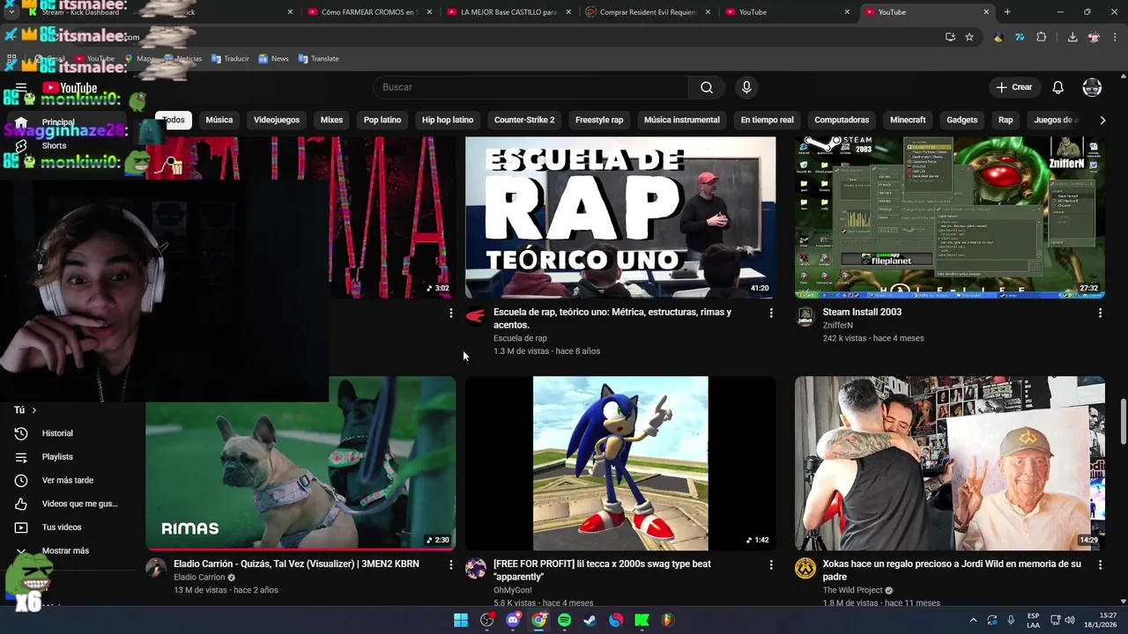The image size is (1128, 634).
Task: Select the Computadoras filter chip
Action: tap(842, 120)
